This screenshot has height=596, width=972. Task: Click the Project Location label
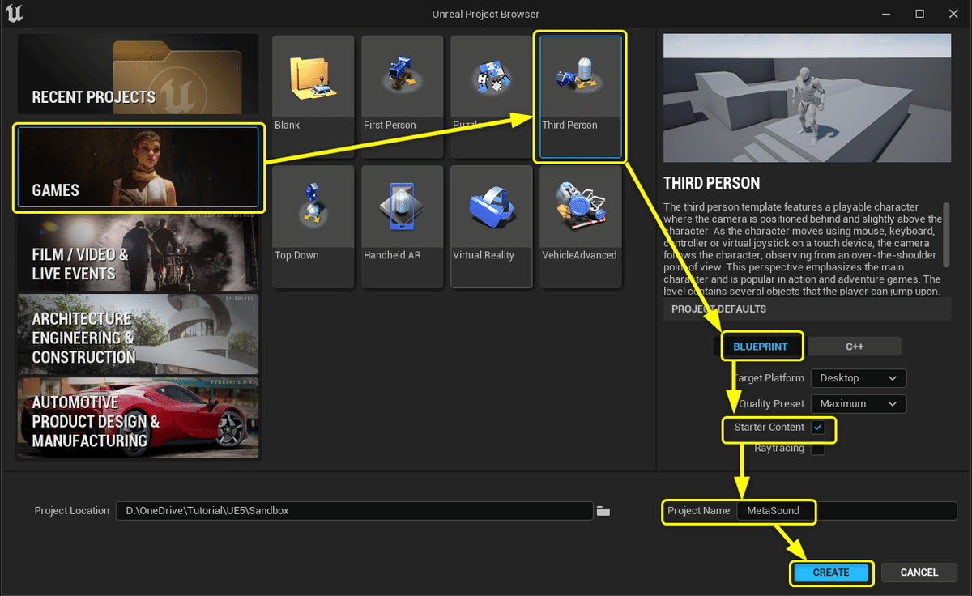pyautogui.click(x=71, y=511)
